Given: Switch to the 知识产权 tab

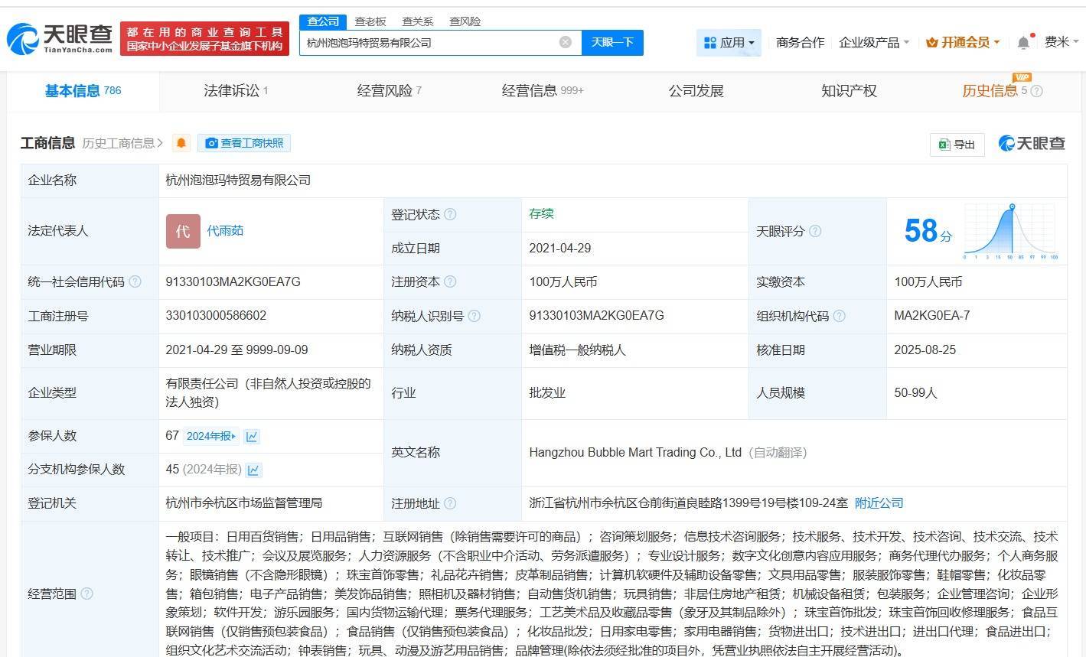Looking at the screenshot, I should pos(849,91).
